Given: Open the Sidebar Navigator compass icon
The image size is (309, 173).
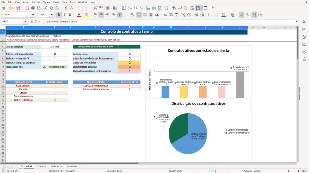Looking at the screenshot, I should click(304, 52).
